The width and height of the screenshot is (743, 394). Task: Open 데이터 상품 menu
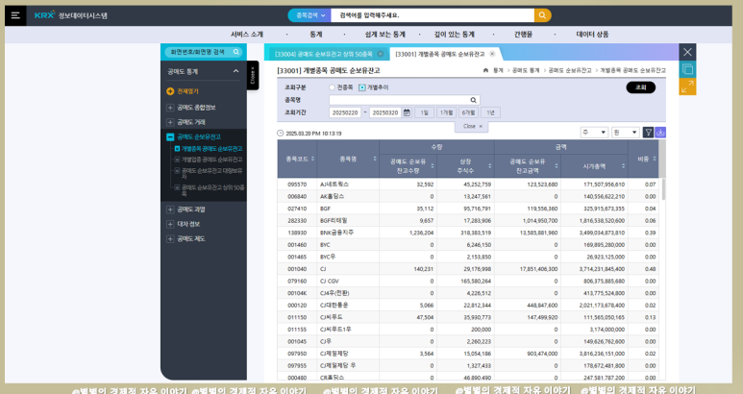(592, 35)
